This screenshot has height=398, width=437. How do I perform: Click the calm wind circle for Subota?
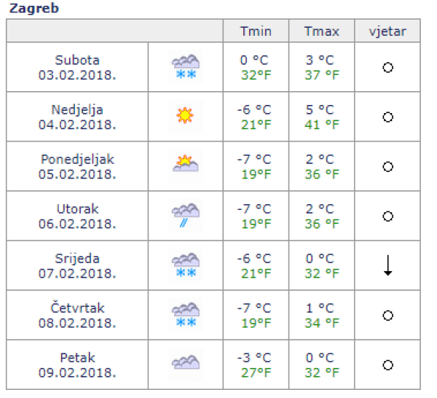coord(388,67)
